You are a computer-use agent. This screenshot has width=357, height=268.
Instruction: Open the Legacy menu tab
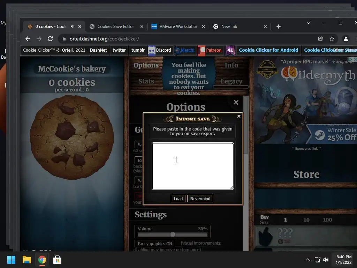tap(231, 81)
